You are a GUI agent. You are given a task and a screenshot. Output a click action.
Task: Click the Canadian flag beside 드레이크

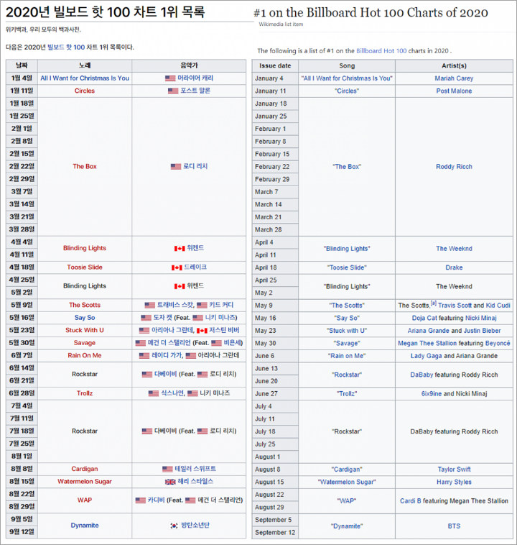tap(177, 267)
